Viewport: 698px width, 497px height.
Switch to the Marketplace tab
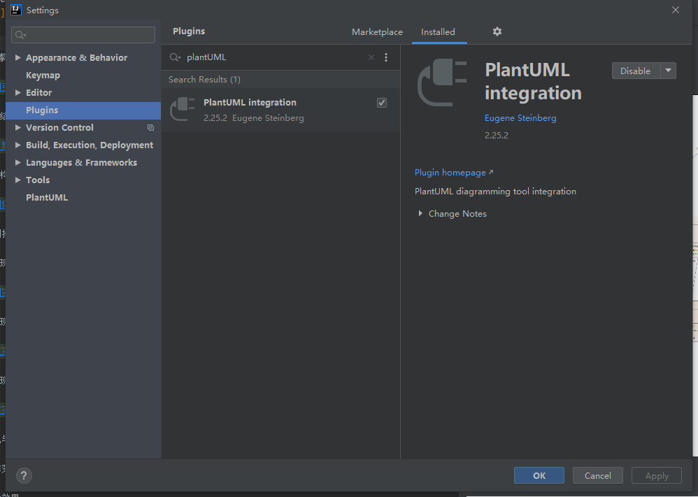click(x=377, y=32)
